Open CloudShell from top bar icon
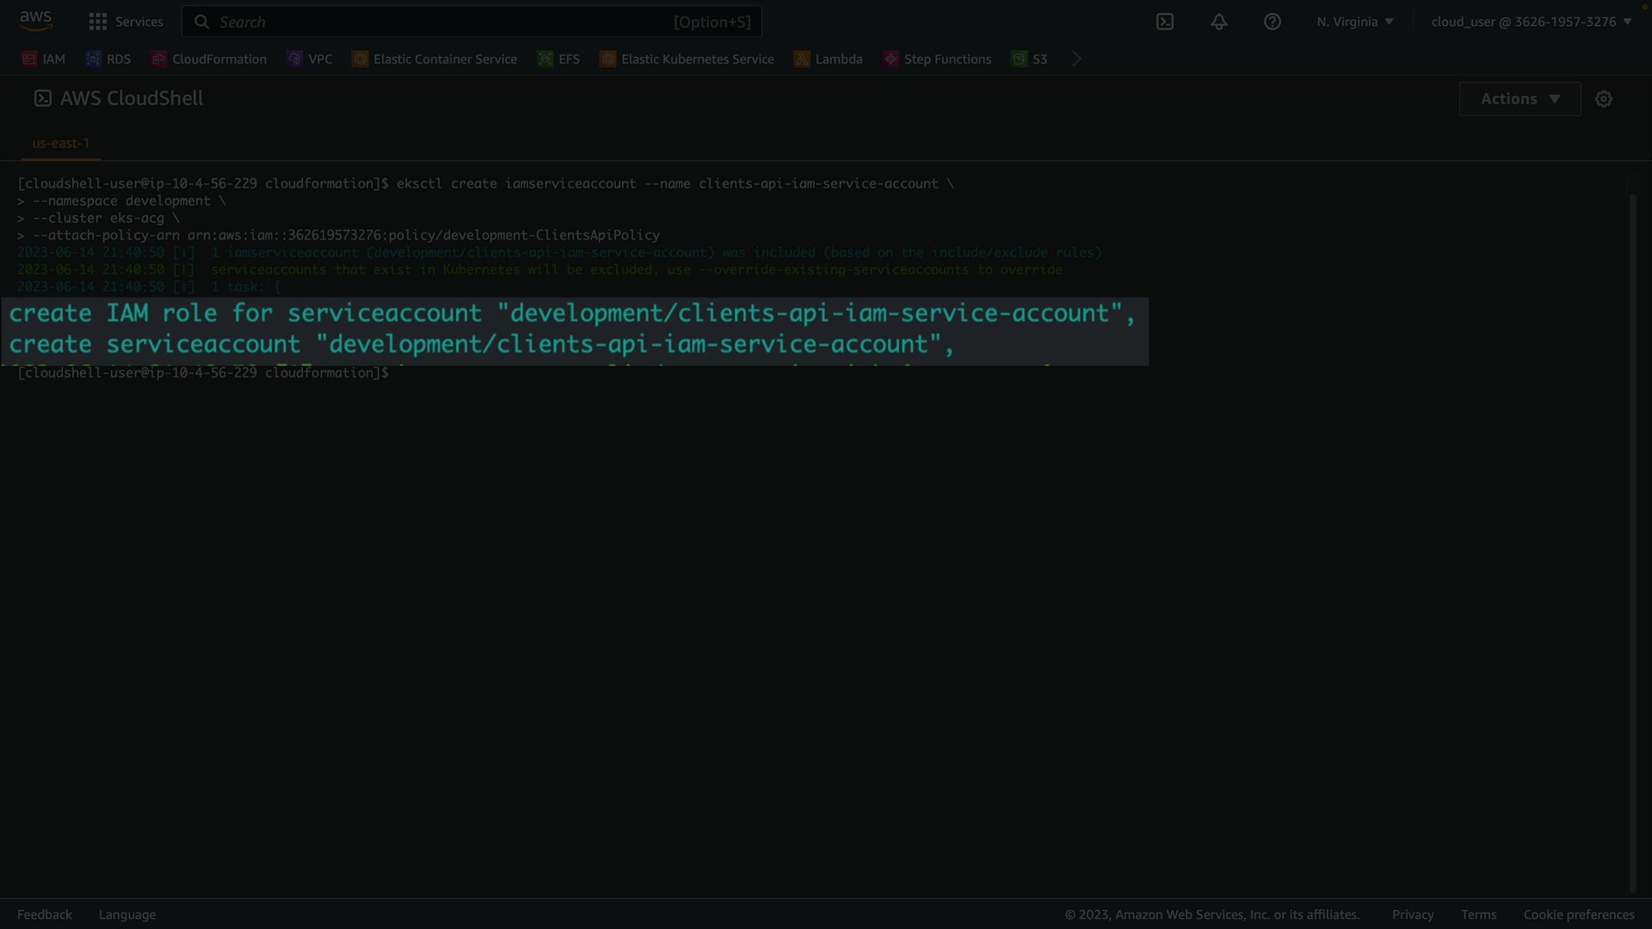1652x929 pixels. [x=1165, y=22]
